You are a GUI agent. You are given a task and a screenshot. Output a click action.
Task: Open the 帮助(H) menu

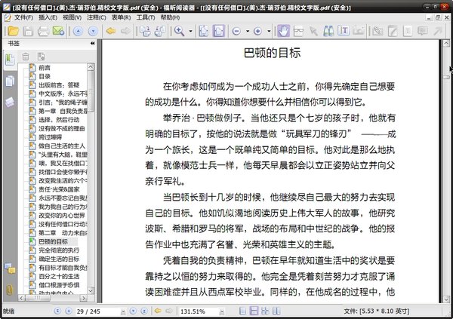click(x=170, y=17)
